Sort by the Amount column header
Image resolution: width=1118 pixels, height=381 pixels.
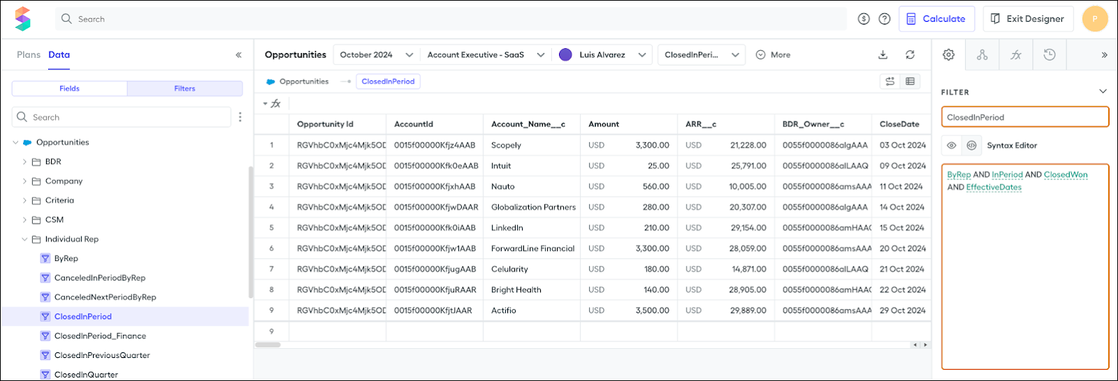click(x=629, y=124)
